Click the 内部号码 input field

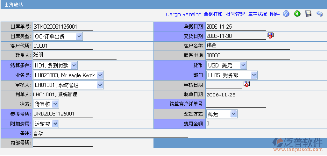pos(63,143)
